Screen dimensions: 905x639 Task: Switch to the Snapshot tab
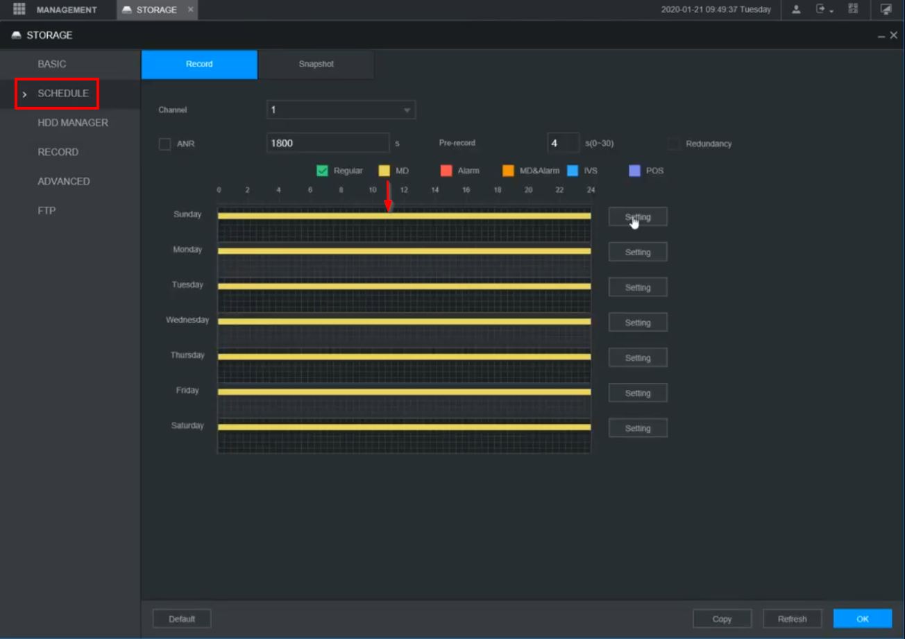point(316,65)
